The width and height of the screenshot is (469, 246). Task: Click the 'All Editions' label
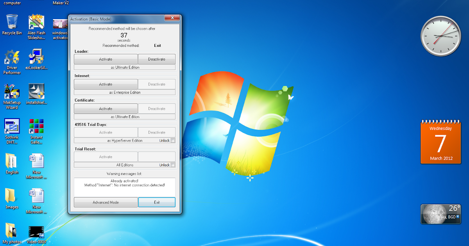click(125, 165)
